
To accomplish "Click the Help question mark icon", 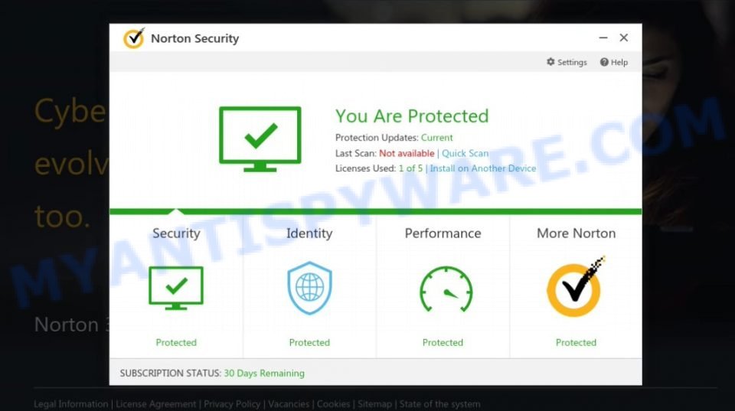I will (604, 62).
